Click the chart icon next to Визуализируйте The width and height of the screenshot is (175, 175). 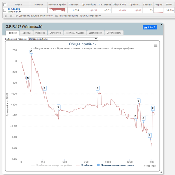[x=57, y=16]
